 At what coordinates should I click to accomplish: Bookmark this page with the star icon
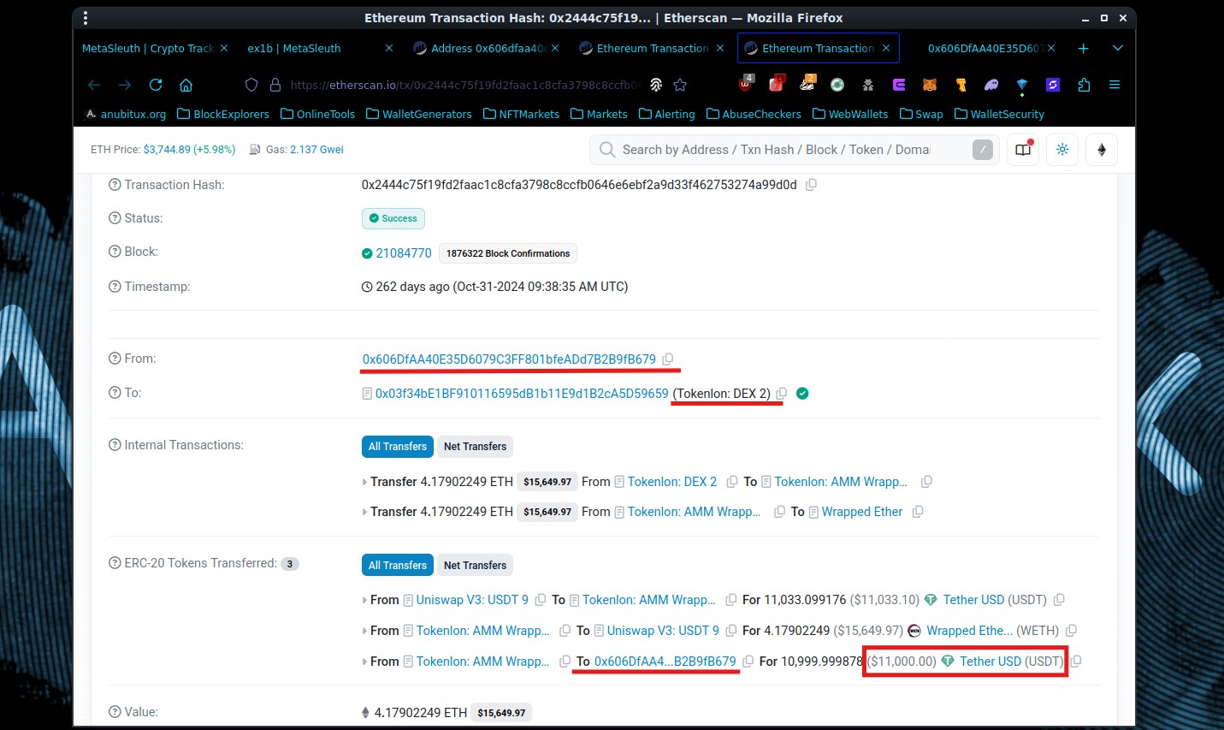click(x=680, y=85)
